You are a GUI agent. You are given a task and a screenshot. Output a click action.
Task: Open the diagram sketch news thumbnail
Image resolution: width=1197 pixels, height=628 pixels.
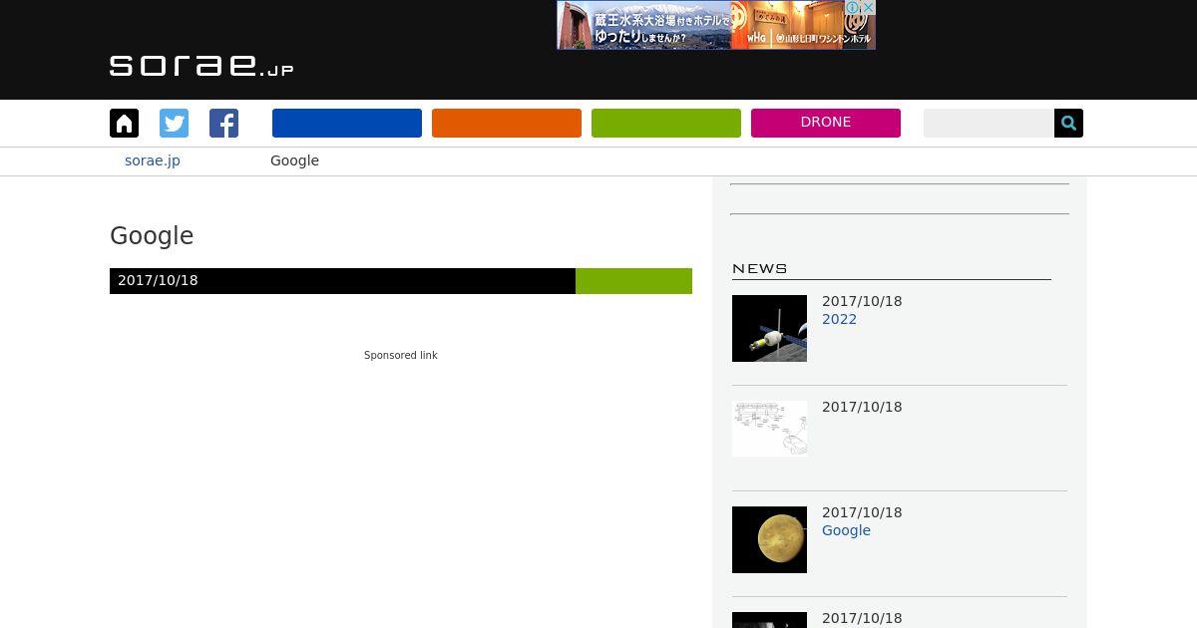pos(769,429)
